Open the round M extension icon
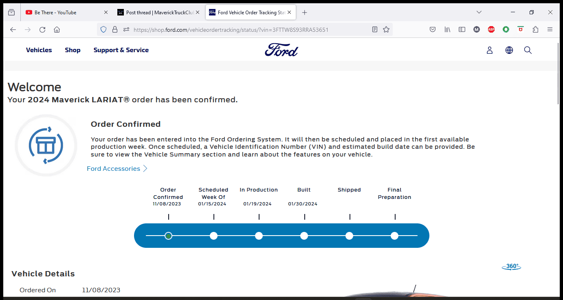Screen dimensions: 563x300 [477, 29]
